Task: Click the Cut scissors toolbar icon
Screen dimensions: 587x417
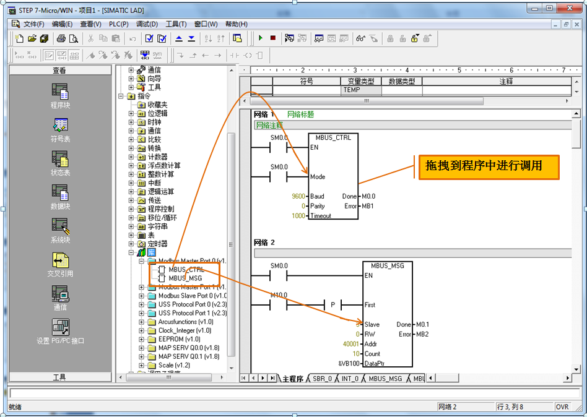Action: 90,38
